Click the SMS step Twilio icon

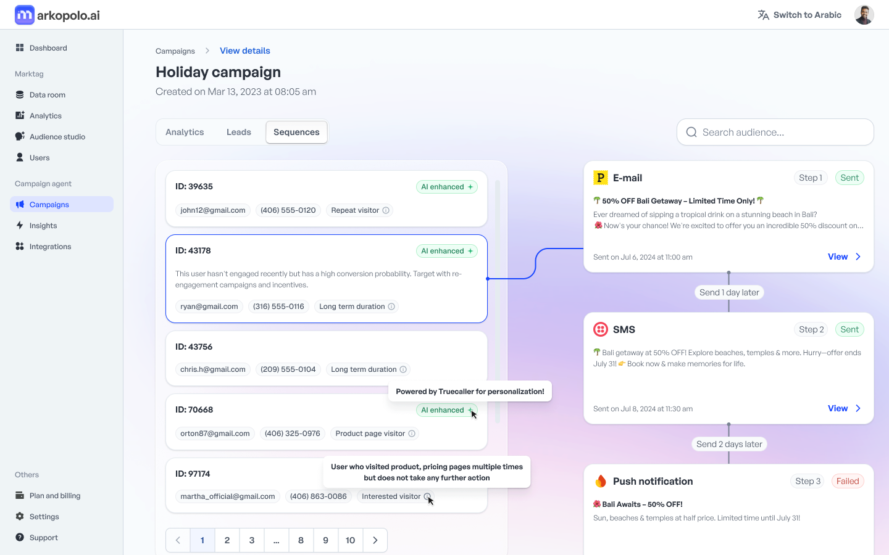point(600,329)
